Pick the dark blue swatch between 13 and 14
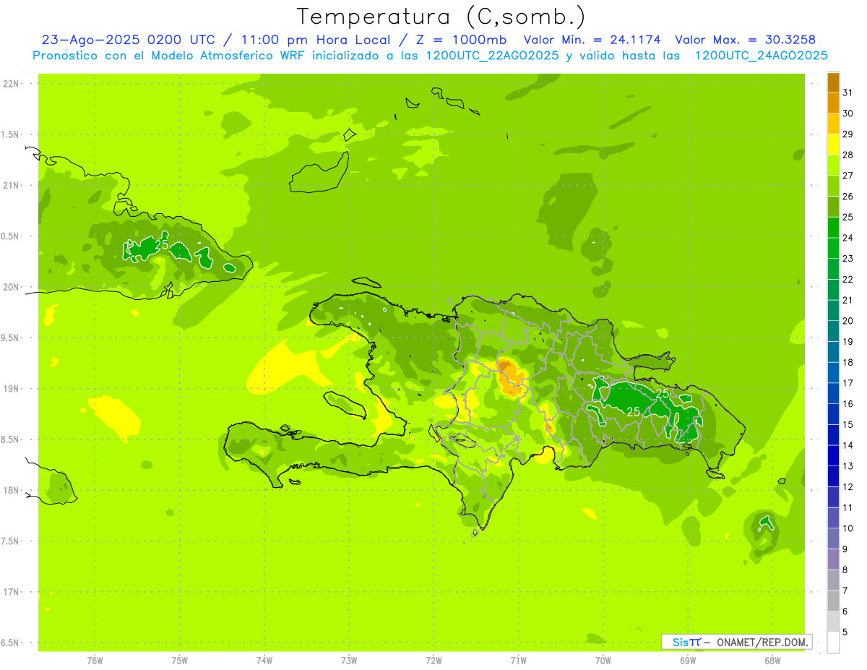The image size is (867, 670). pyautogui.click(x=833, y=456)
